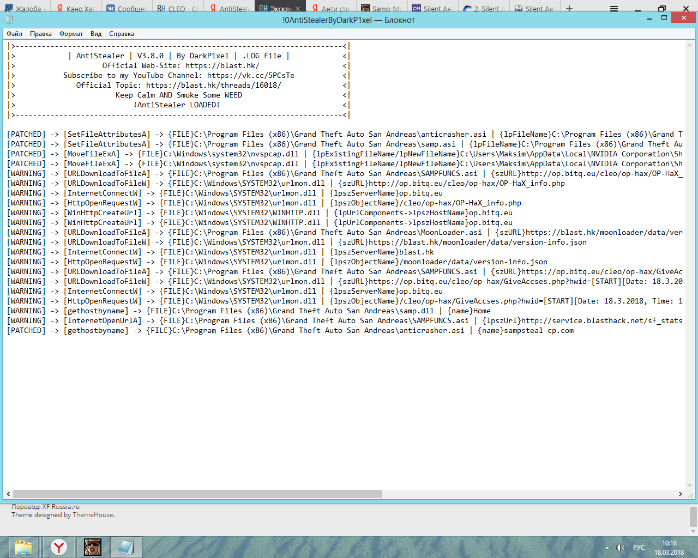Switch to the AntiSteale browser tab
Screen dimensions: 698x558
click(229, 8)
